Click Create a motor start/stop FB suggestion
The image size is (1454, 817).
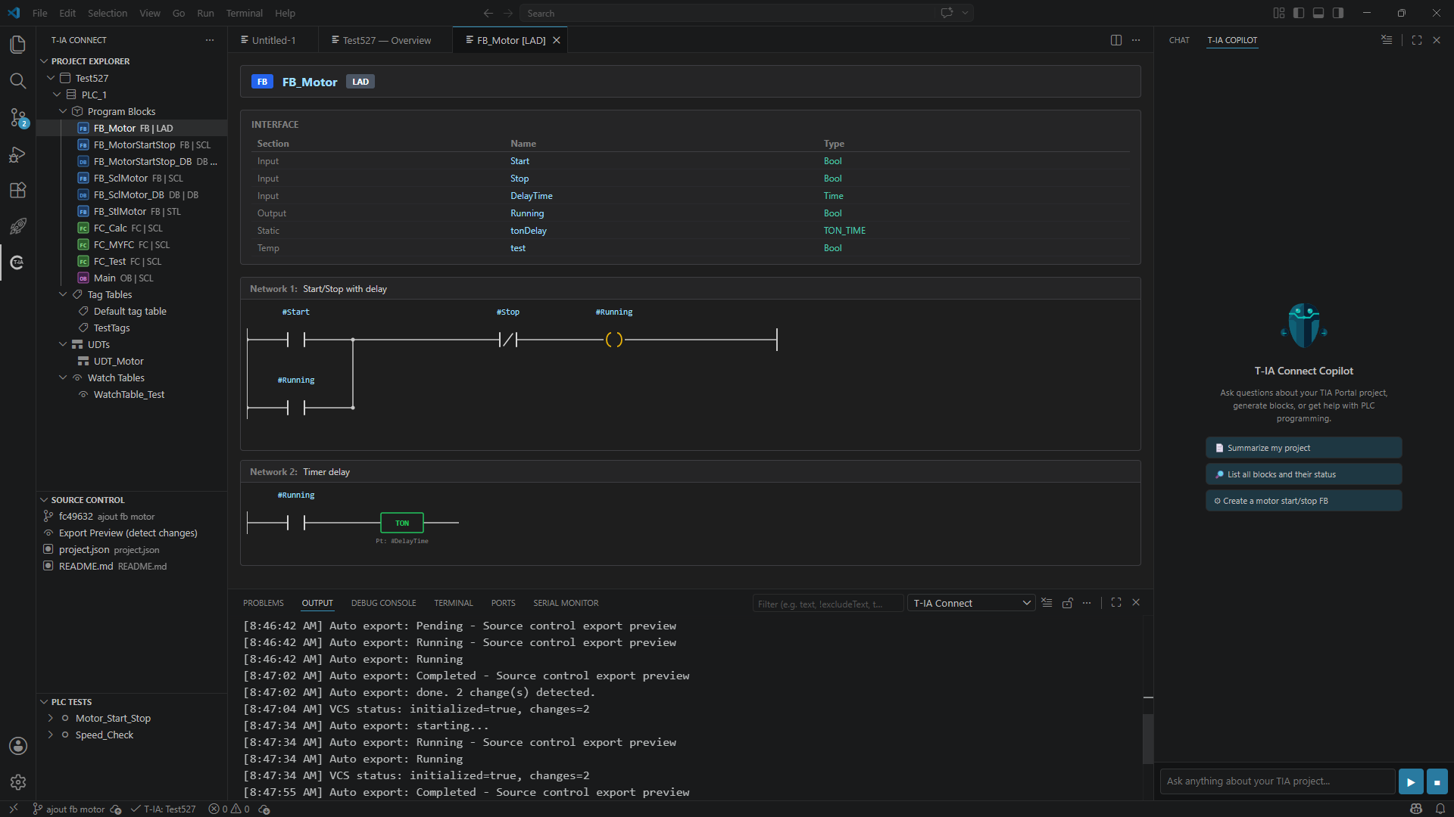coord(1303,501)
